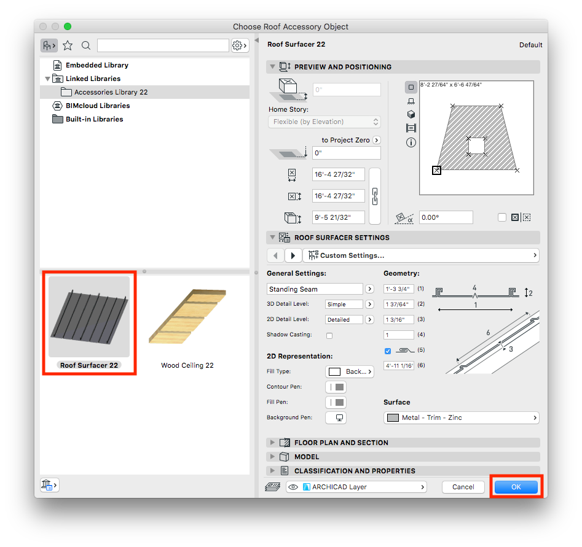Open library settings gear menu

click(240, 45)
